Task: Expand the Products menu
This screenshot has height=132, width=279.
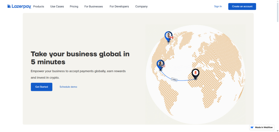Action: (38, 7)
